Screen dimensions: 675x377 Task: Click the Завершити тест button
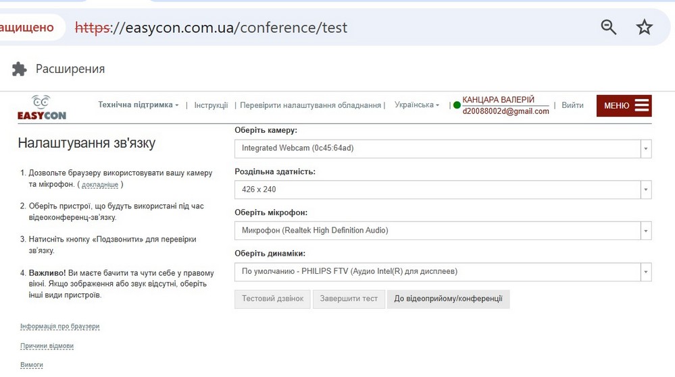[349, 299]
